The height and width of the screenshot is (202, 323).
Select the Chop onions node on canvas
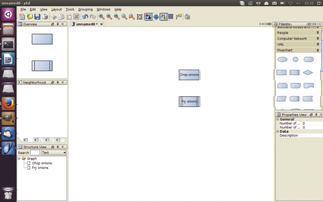[189, 75]
